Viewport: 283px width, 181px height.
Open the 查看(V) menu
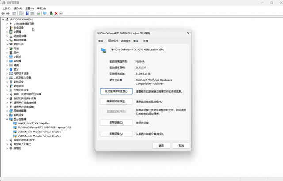tap(30, 8)
